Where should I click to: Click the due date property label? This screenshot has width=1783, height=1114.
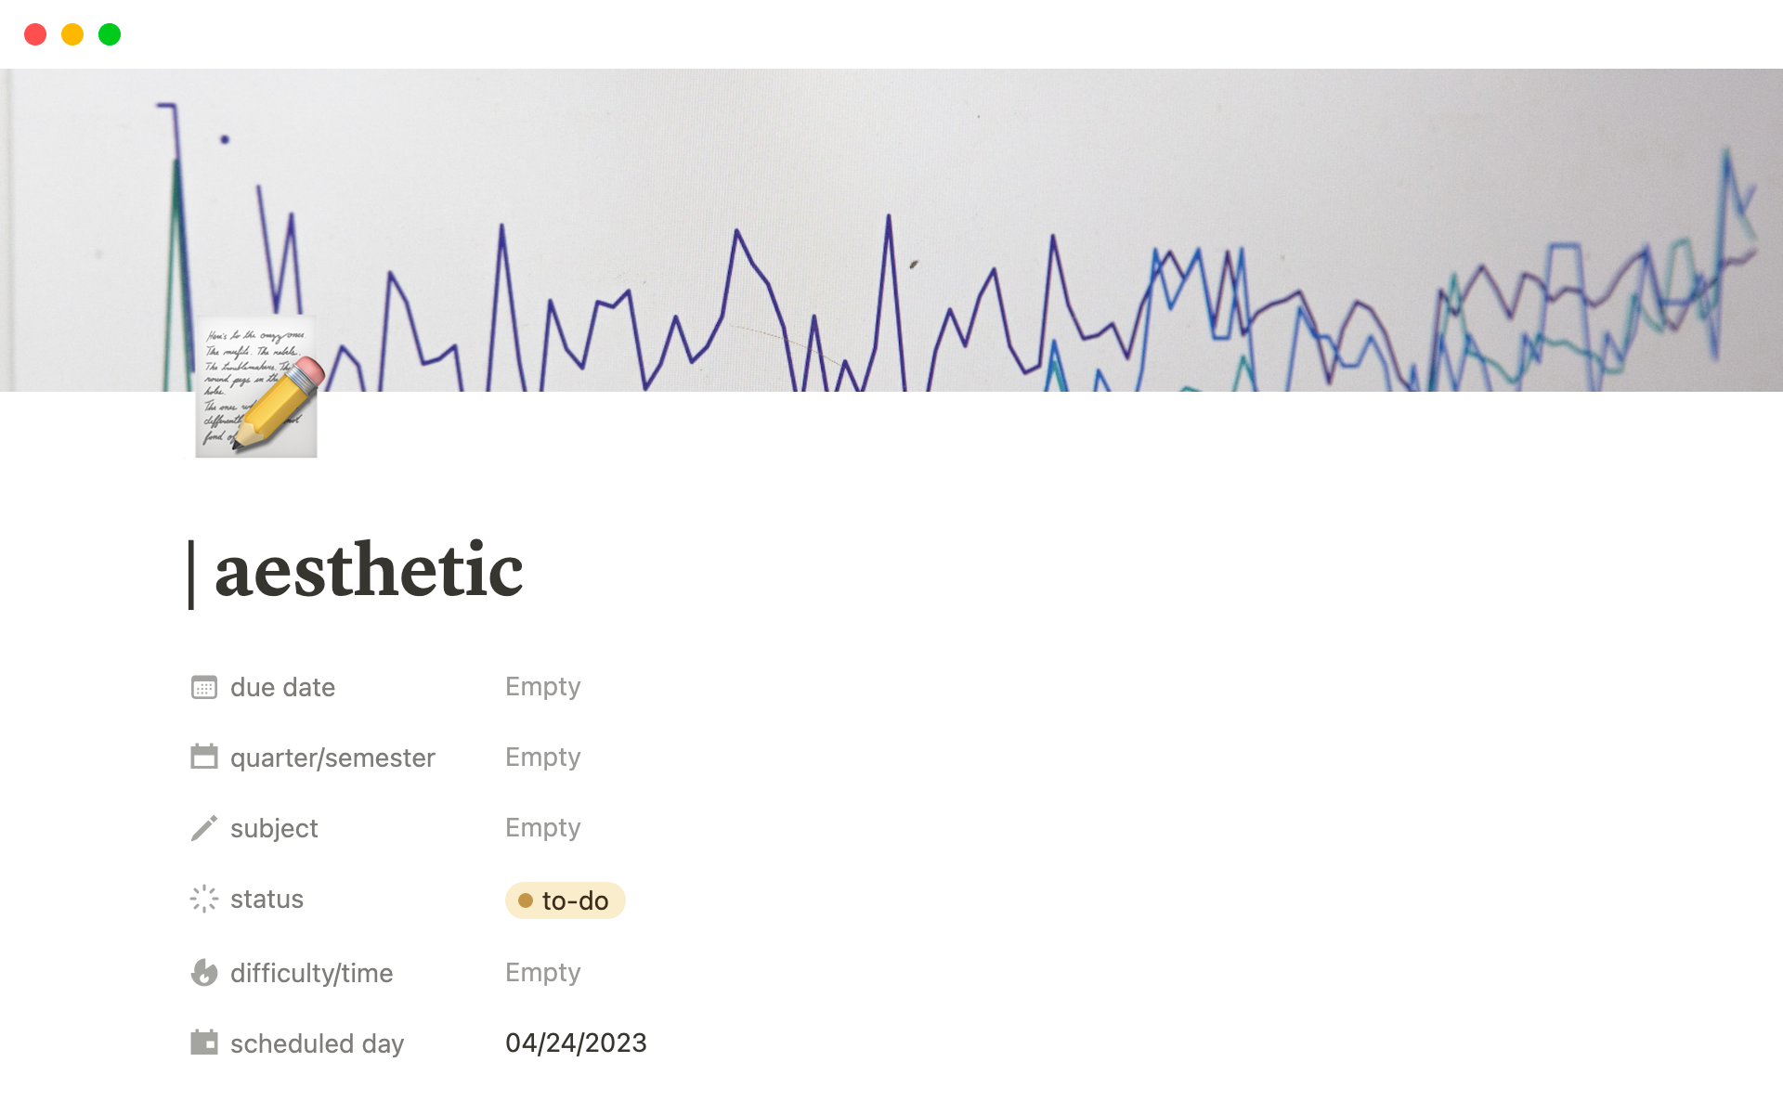click(282, 687)
